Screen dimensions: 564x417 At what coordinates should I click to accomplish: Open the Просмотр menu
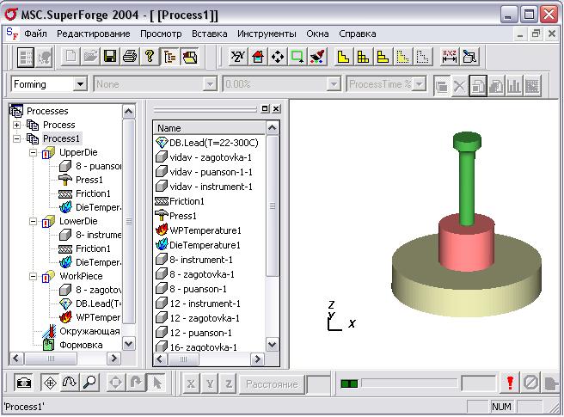tap(161, 34)
